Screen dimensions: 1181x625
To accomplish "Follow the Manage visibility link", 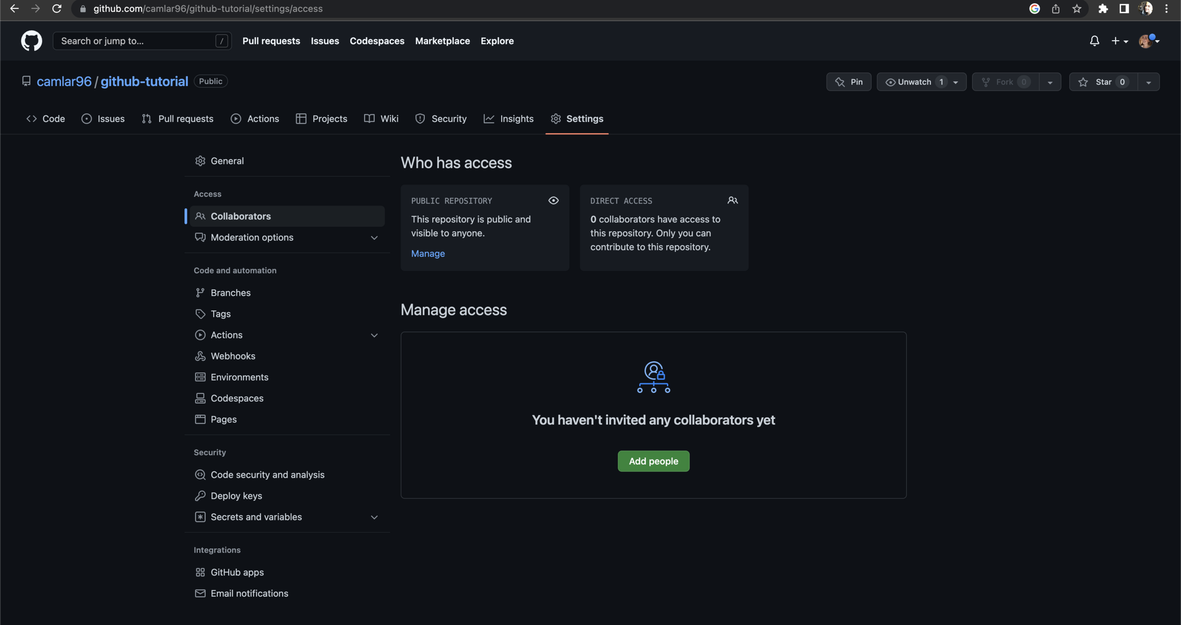I will point(428,254).
